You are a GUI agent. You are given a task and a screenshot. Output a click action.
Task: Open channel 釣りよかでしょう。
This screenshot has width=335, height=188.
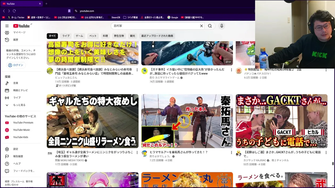click(160, 156)
